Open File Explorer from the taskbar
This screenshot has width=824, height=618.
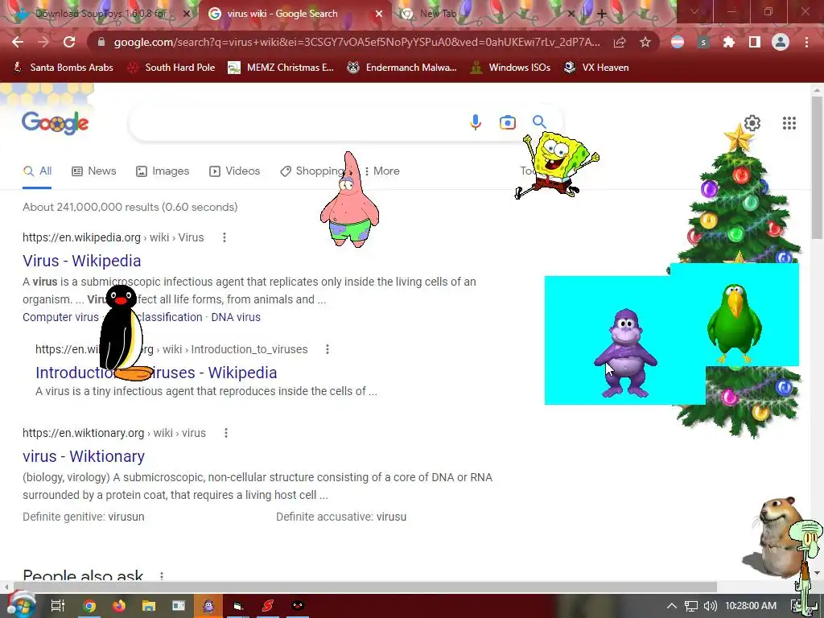coord(149,606)
